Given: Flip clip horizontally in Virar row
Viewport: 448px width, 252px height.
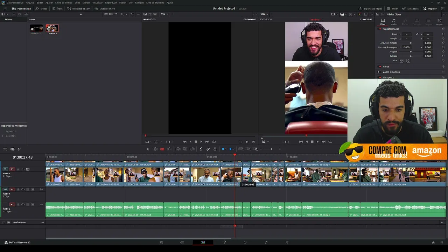Looking at the screenshot, I should point(401,61).
